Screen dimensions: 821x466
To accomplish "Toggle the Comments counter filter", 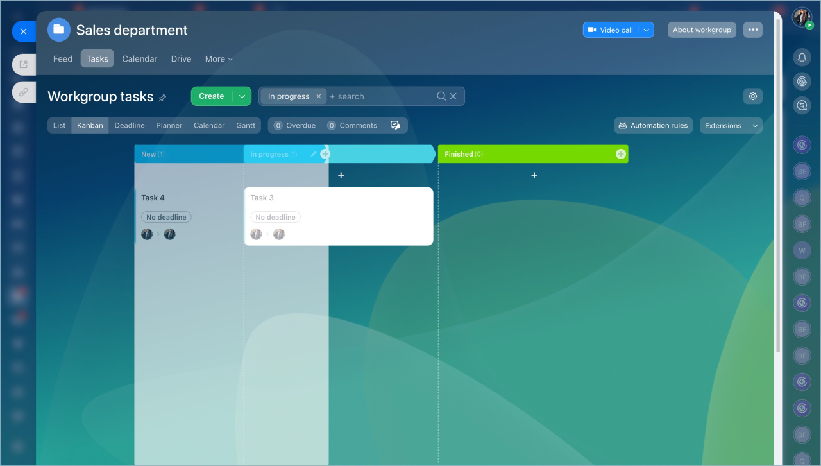I will pyautogui.click(x=352, y=125).
